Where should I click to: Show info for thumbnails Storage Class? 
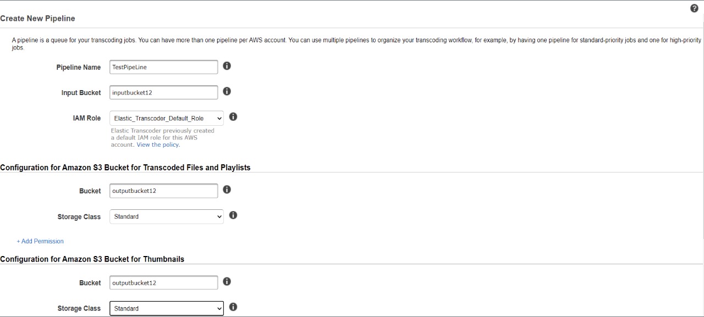pyautogui.click(x=233, y=307)
